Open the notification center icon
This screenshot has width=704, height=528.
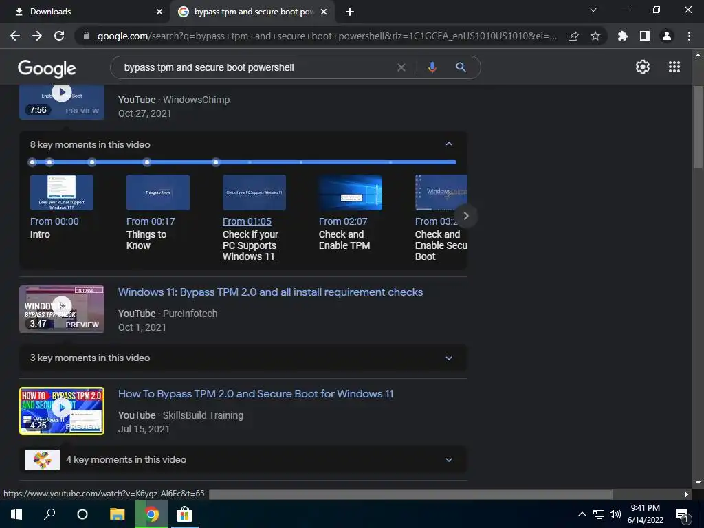click(682, 515)
